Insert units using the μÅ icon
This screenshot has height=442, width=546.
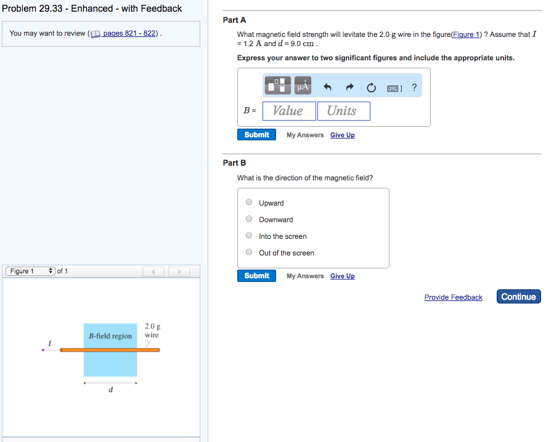(x=301, y=85)
